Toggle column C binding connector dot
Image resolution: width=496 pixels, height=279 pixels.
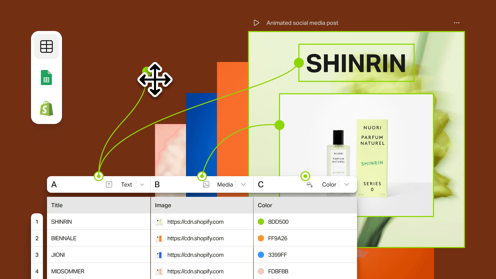tap(305, 176)
